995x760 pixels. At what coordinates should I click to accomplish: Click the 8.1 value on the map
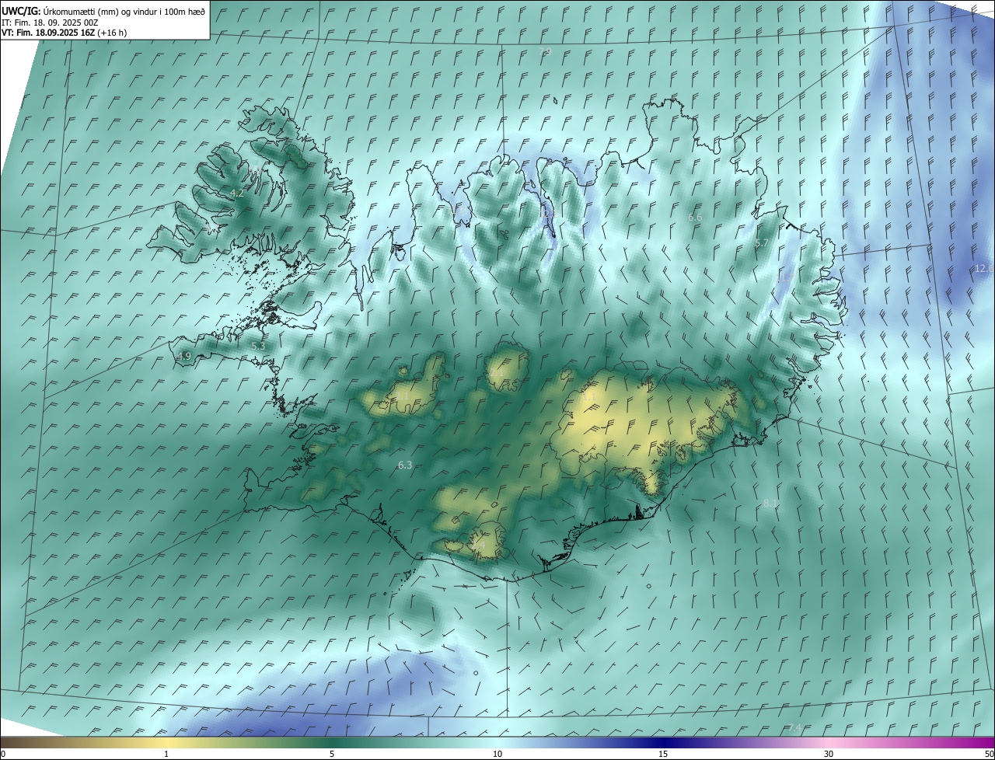coord(770,504)
